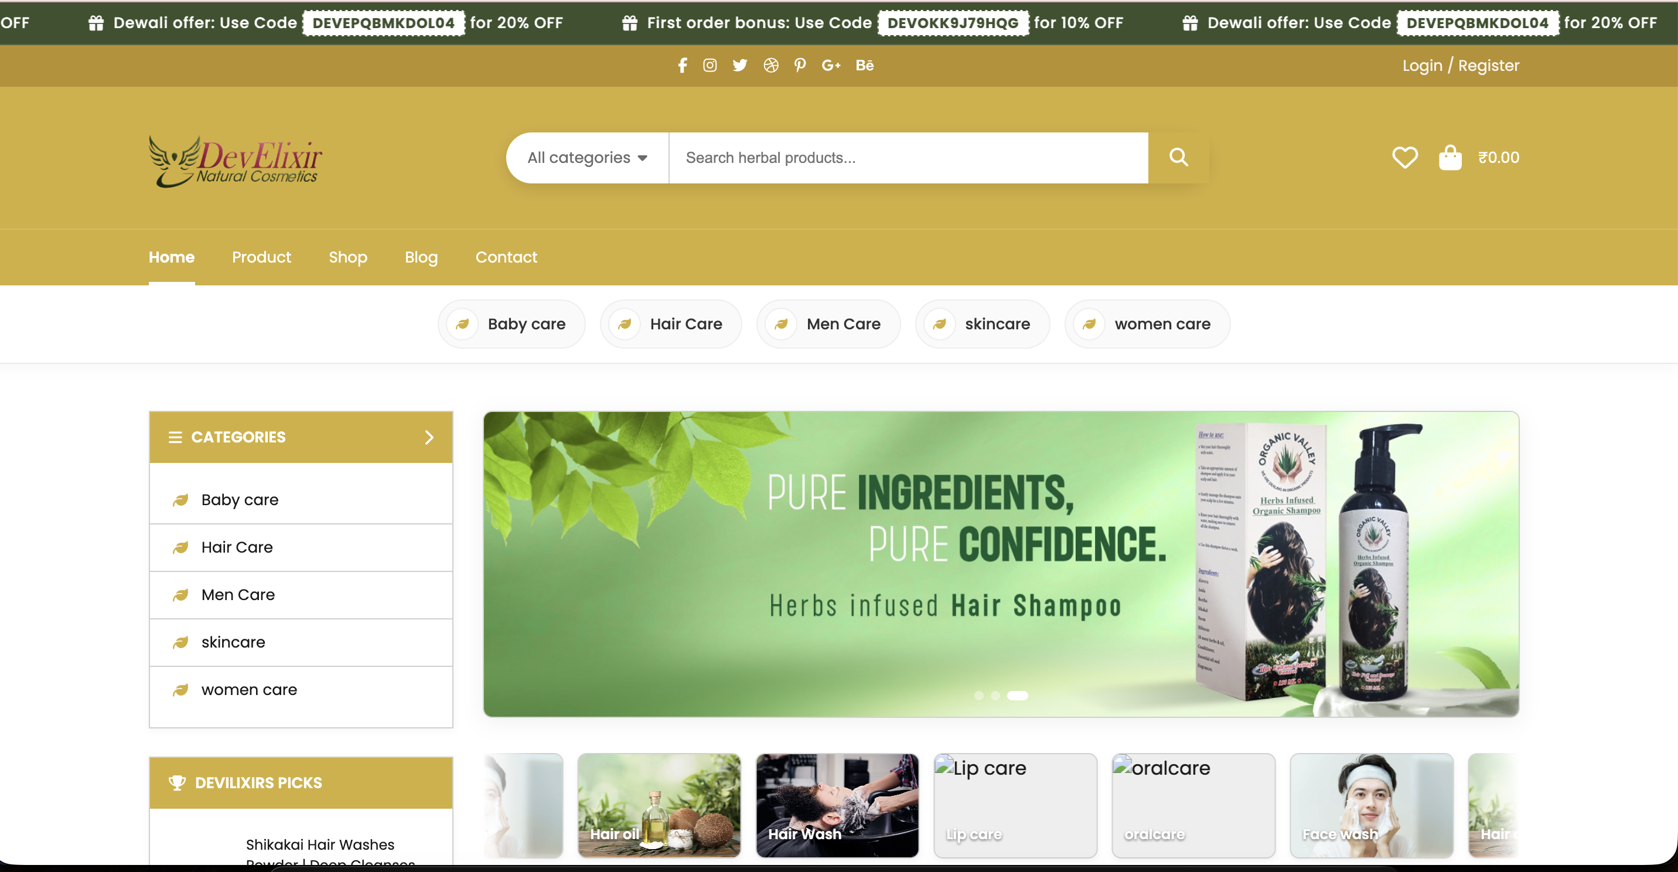Select the skincare pill button
Viewport: 1678px width, 872px height.
(x=983, y=324)
